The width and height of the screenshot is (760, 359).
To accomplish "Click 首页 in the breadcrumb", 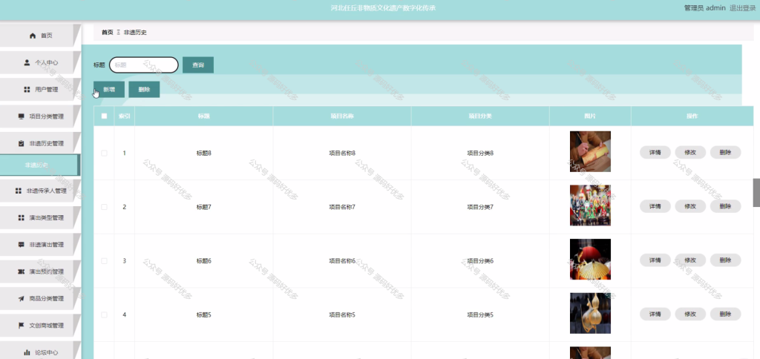I will (107, 33).
